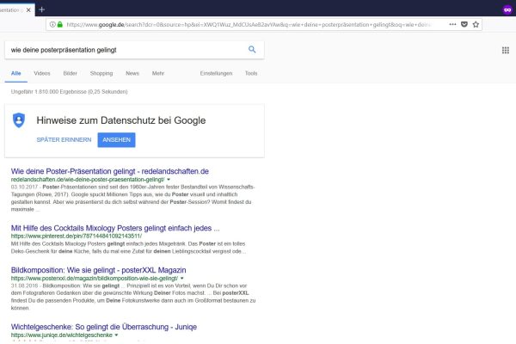Screen dimensions: 516x344
Task: Open the Mehr menu
Action: coord(158,73)
